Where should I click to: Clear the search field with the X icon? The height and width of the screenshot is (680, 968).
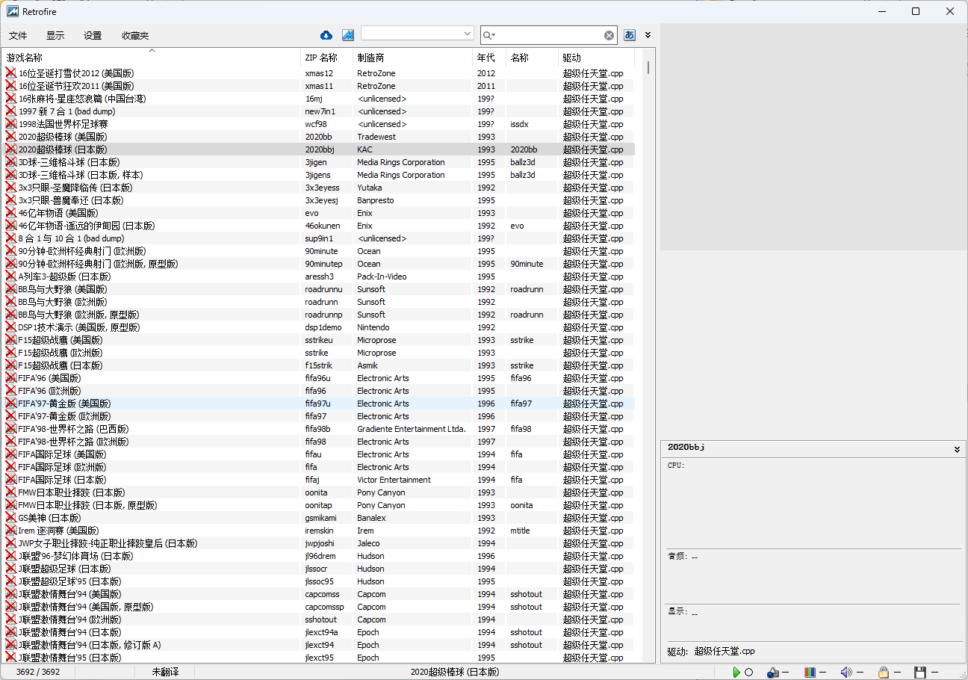tap(609, 35)
